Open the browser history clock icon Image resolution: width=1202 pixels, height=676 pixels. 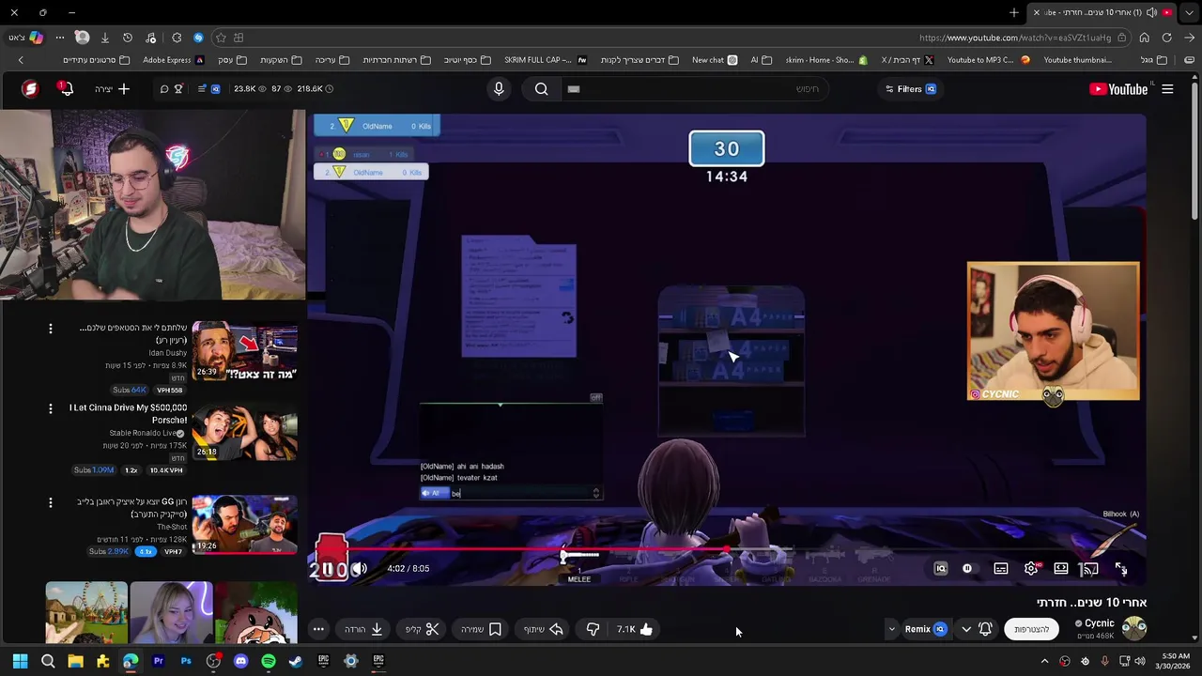(x=128, y=38)
